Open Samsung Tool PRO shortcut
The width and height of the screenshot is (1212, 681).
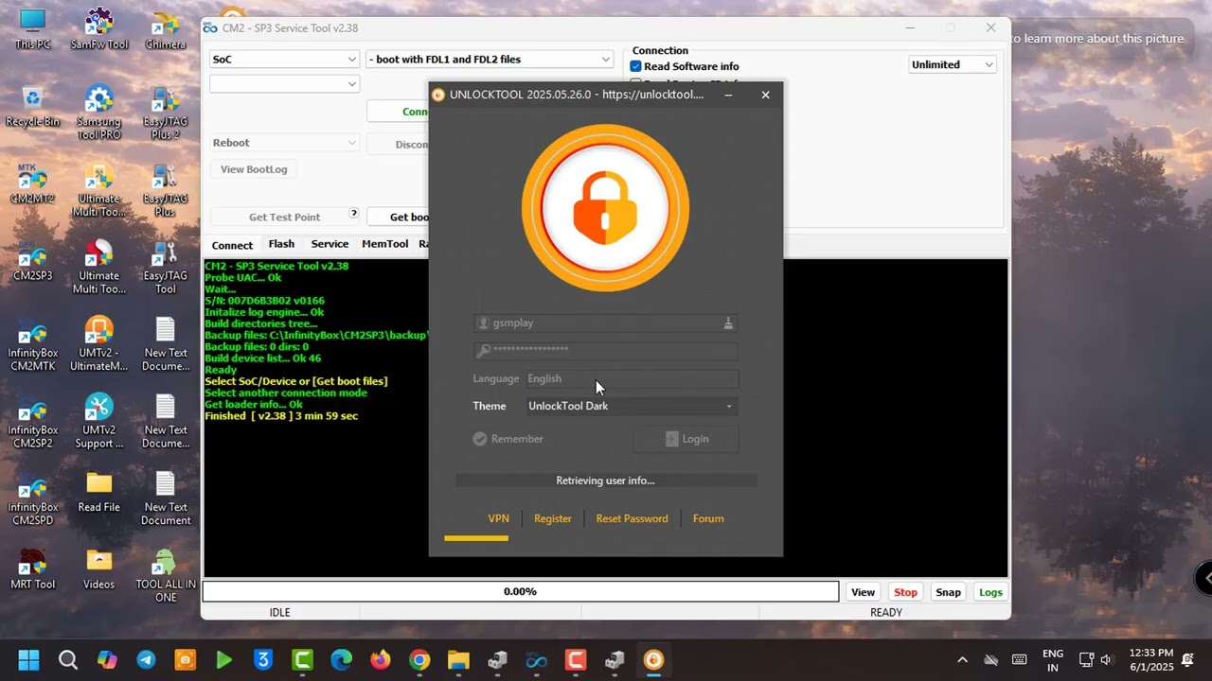coord(98,112)
